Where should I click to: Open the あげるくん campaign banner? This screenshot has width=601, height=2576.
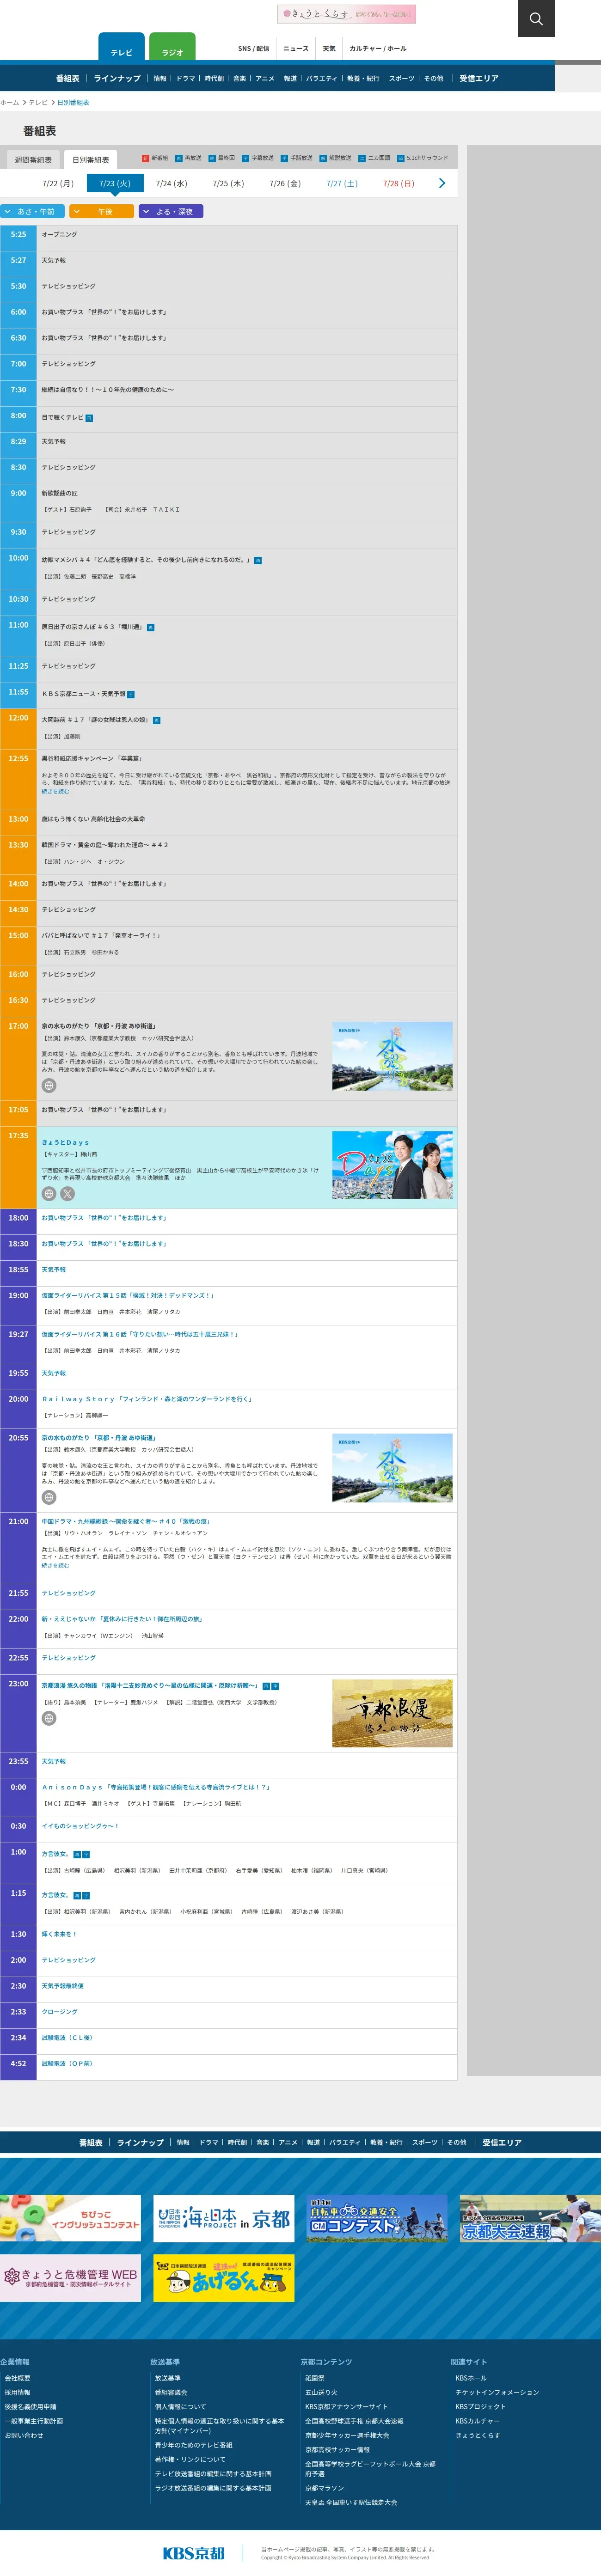pyautogui.click(x=224, y=2278)
